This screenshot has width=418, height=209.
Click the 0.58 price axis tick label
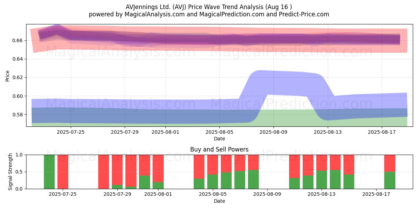[x=18, y=115]
